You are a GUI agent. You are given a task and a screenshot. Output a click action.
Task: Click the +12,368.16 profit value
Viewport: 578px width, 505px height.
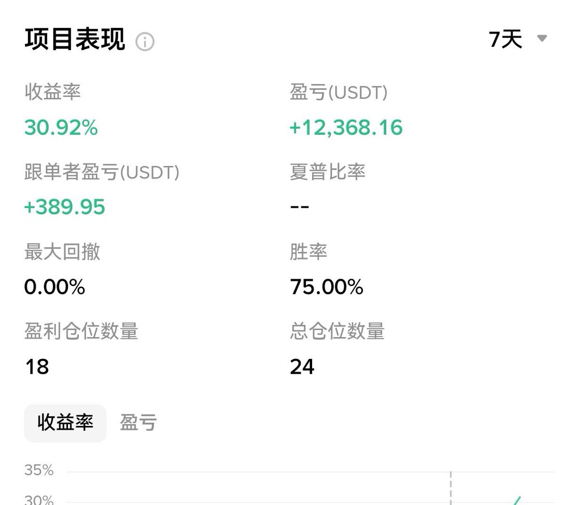(346, 128)
